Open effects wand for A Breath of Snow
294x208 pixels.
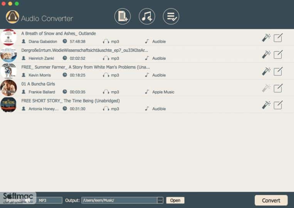266,38
